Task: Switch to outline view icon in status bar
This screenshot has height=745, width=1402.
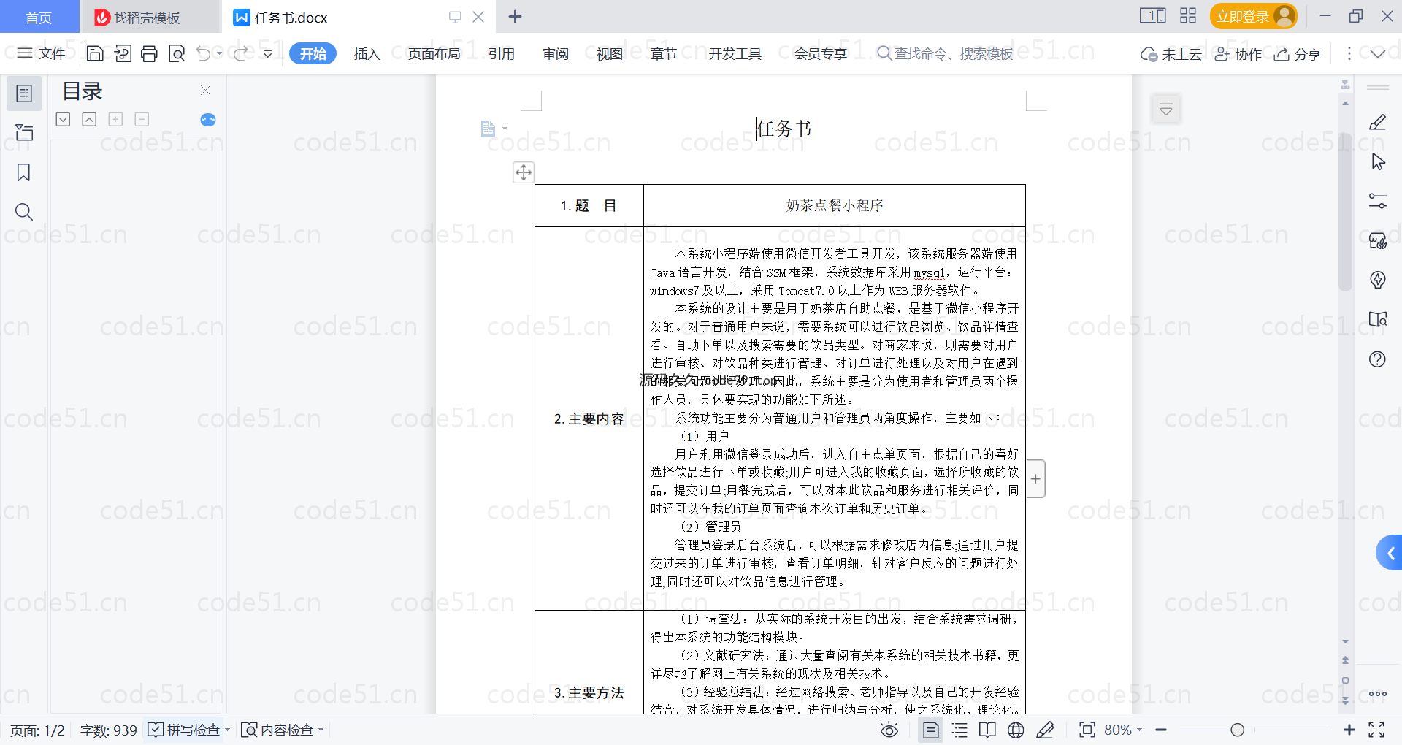Action: 960,730
